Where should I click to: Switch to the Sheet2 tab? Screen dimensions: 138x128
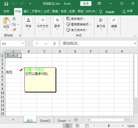coord(45,121)
